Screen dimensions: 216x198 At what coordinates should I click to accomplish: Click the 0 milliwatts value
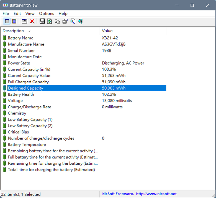(112, 107)
